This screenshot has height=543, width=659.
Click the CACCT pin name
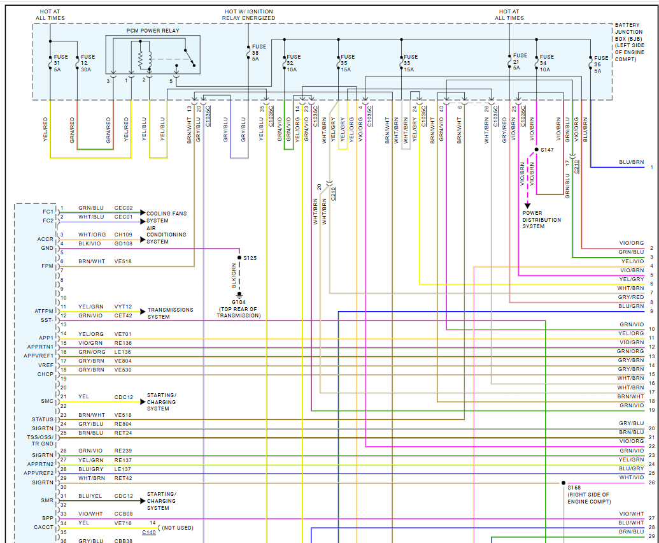44,527
